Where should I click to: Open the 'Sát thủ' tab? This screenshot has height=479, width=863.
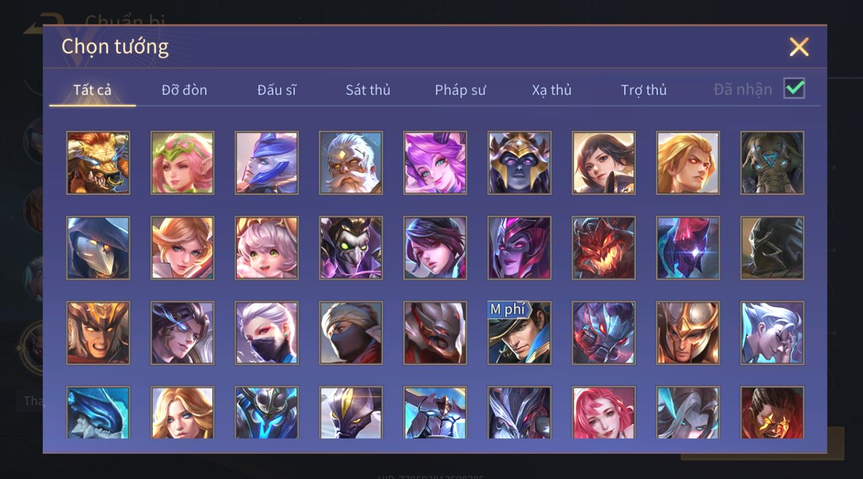pyautogui.click(x=368, y=90)
